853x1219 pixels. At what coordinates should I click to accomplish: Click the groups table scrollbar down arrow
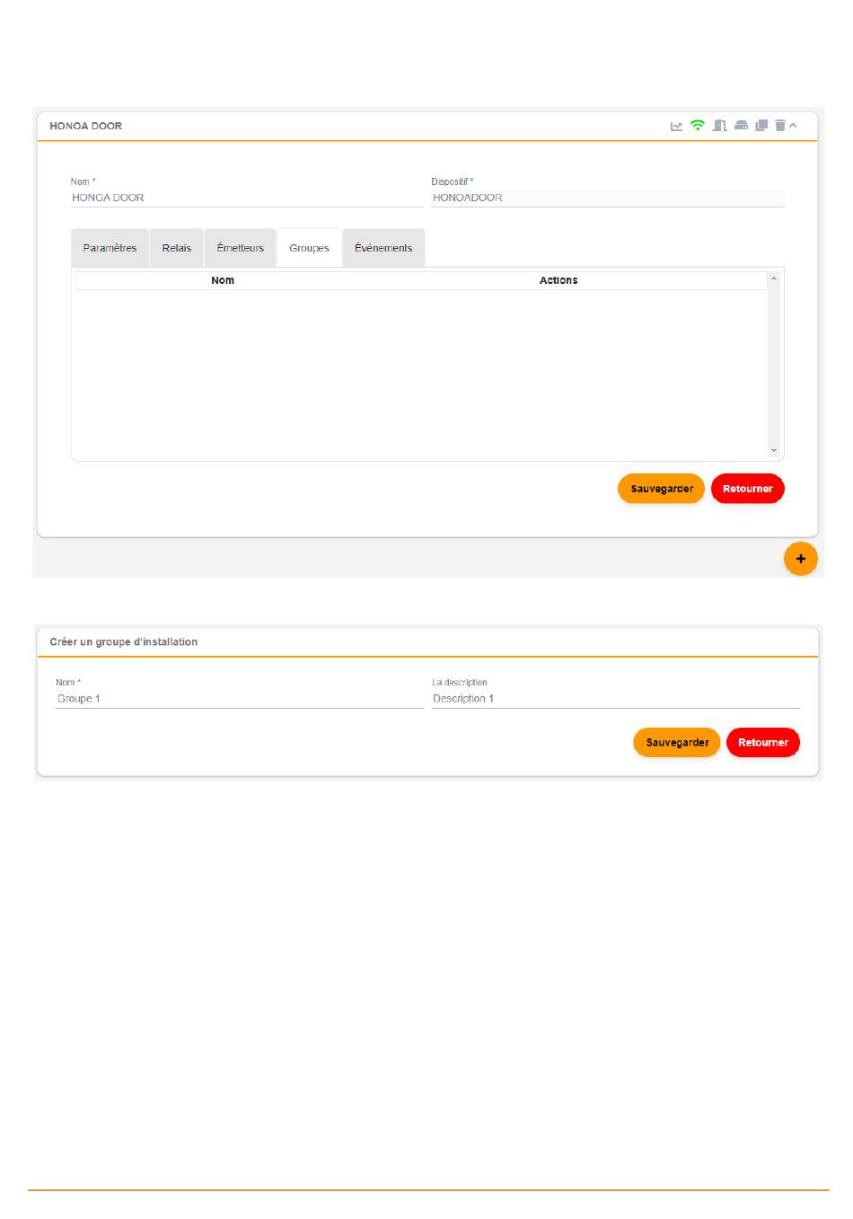774,450
